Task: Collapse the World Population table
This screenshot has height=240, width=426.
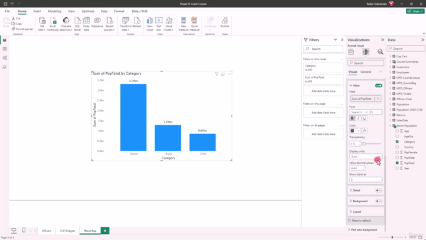Action: click(391, 126)
